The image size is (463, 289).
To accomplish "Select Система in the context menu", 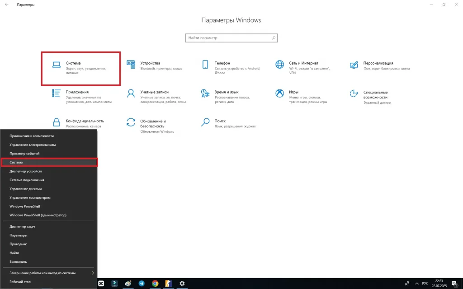I will click(x=49, y=162).
